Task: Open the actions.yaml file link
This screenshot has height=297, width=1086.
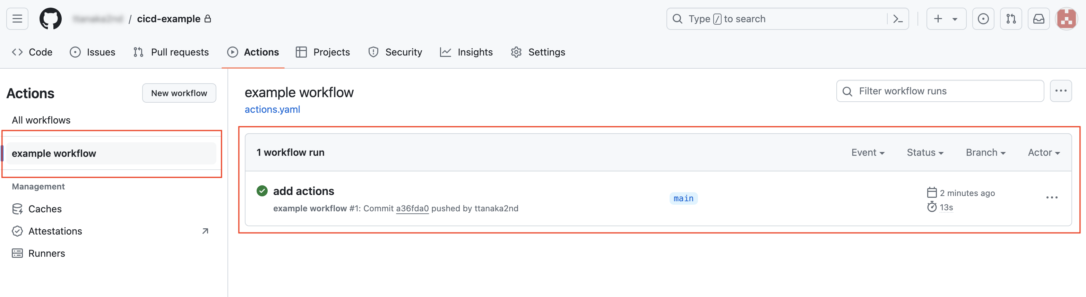Action: (272, 110)
